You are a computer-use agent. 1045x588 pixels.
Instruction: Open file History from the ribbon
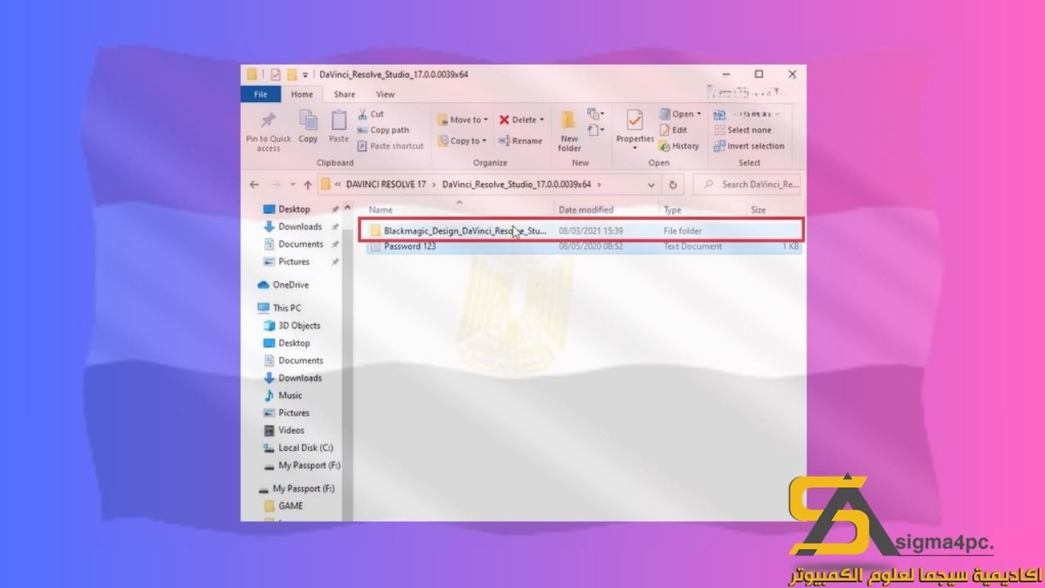678,146
